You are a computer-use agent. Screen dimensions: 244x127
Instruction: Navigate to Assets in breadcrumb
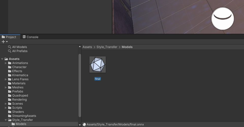87,47
